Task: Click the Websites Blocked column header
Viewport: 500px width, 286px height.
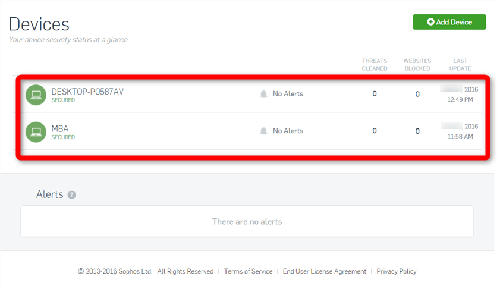Action: (x=417, y=64)
